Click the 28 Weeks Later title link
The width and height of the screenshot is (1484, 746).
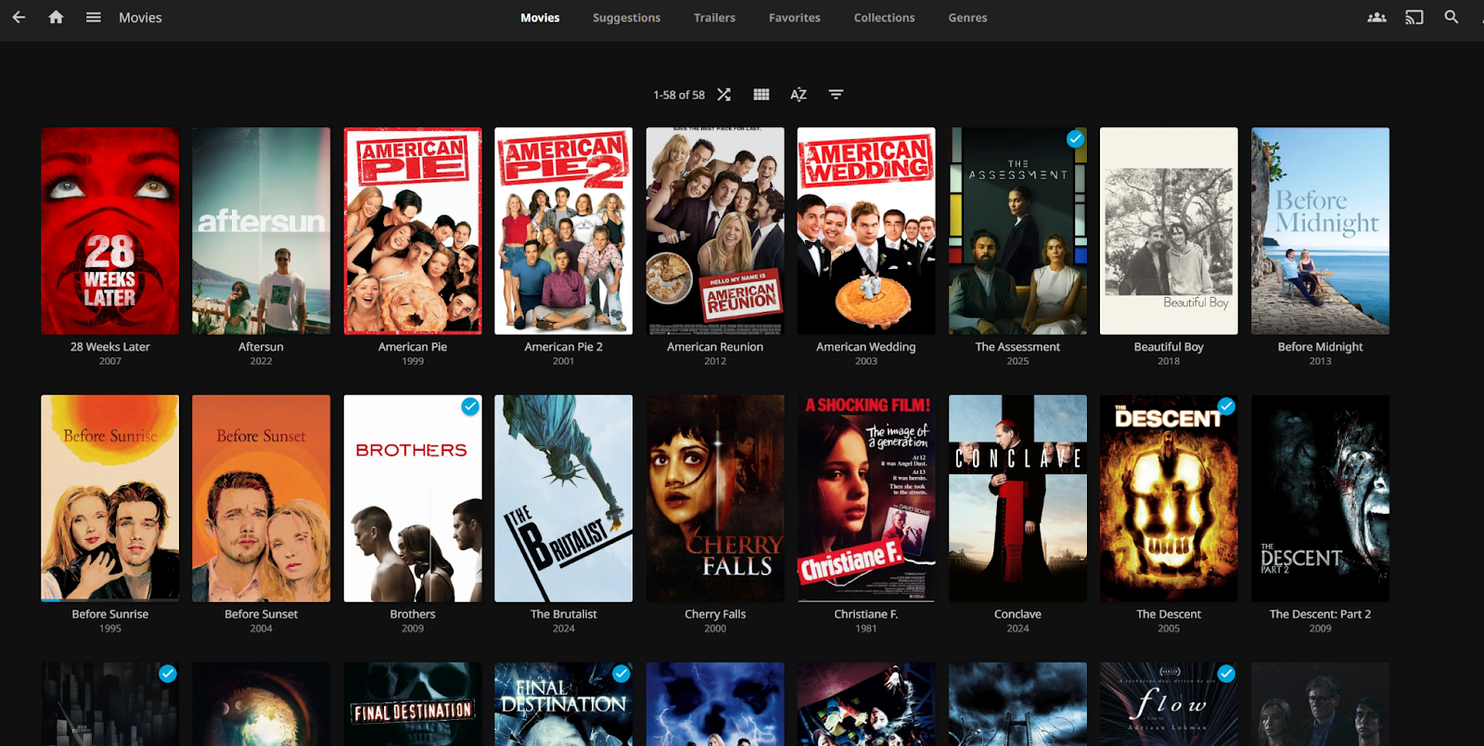[x=110, y=347]
